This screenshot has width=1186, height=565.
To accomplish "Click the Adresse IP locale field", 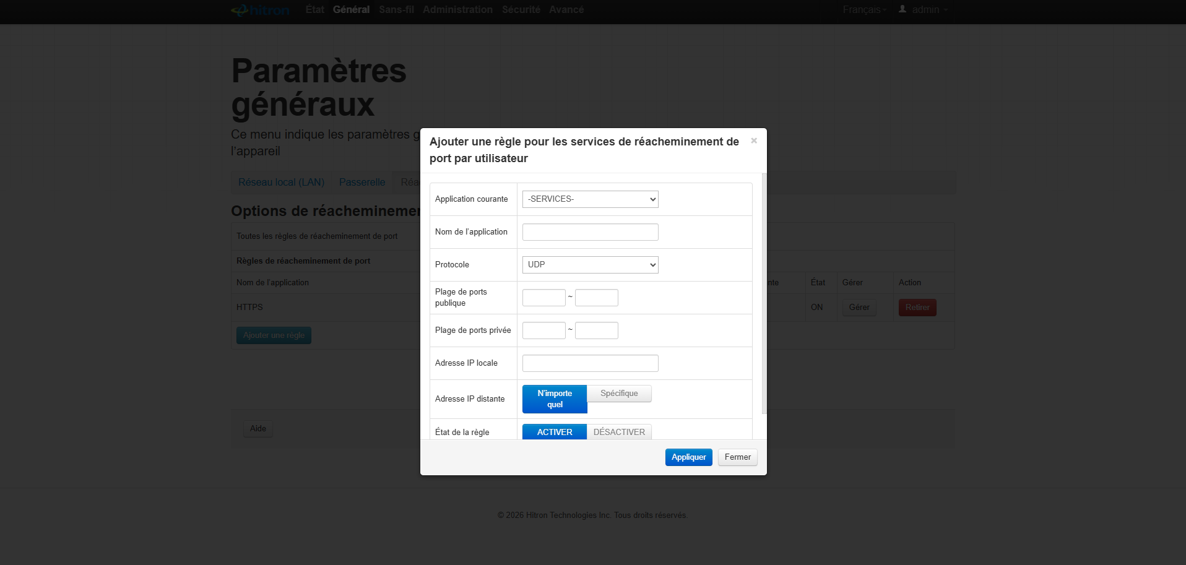I will [x=590, y=363].
